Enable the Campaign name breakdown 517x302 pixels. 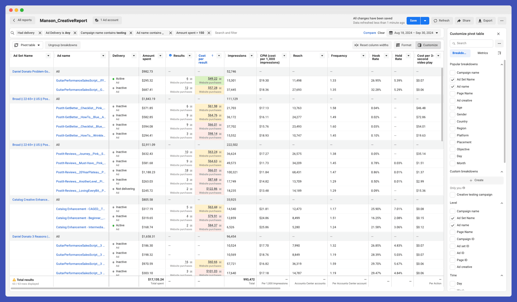tap(452, 73)
